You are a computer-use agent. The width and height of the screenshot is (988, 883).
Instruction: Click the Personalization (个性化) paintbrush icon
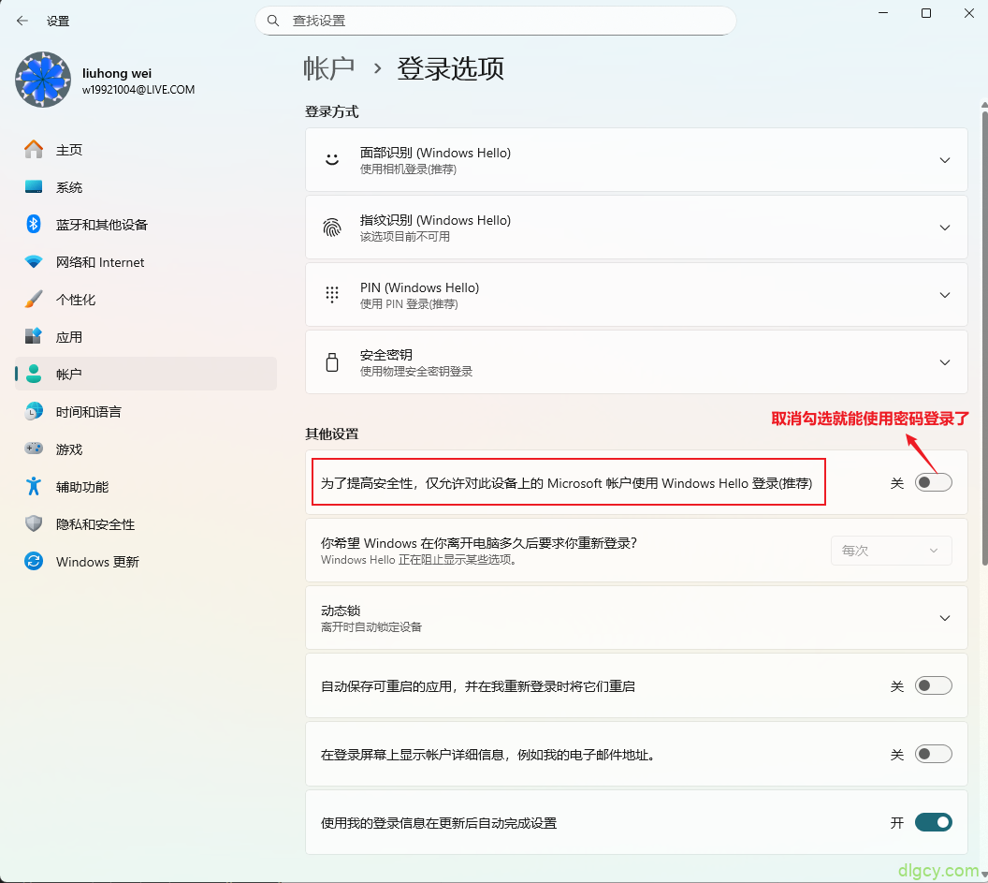tap(34, 300)
